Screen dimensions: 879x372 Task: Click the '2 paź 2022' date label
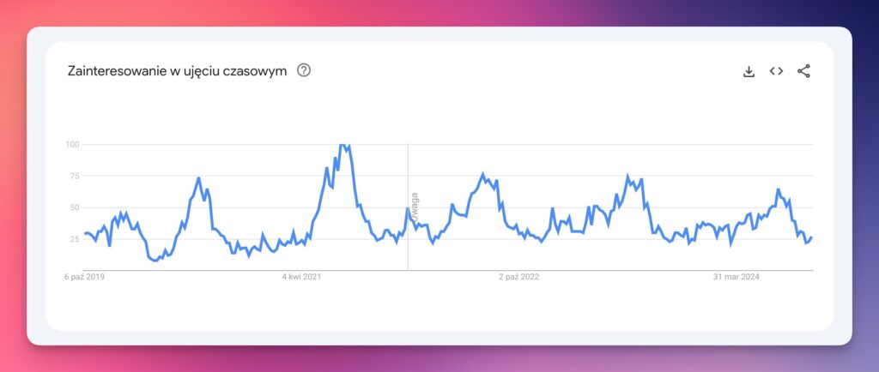[x=518, y=277]
